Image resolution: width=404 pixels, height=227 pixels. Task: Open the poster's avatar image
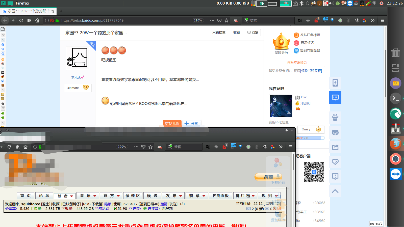click(78, 58)
